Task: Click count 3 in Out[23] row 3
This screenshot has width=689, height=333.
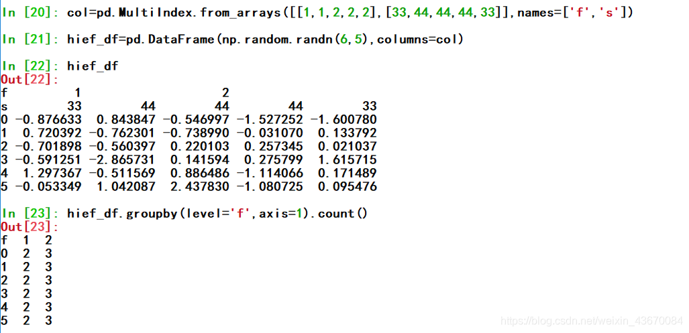Action: (x=48, y=294)
